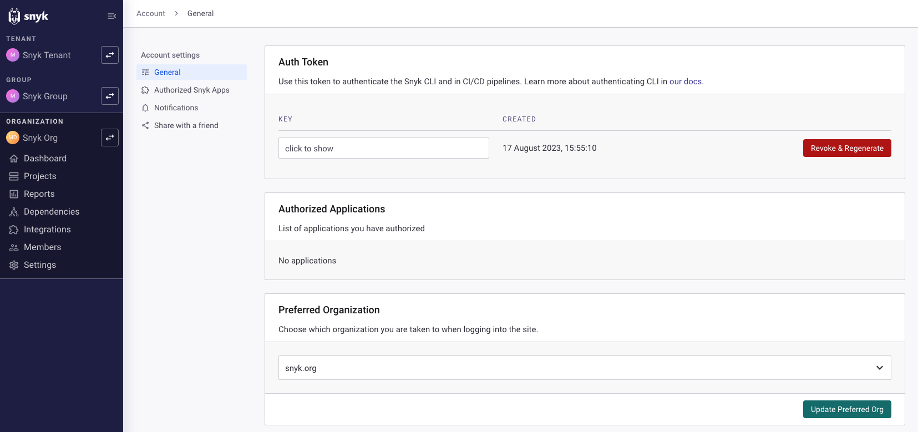Click the Dependencies tree icon

click(x=14, y=212)
